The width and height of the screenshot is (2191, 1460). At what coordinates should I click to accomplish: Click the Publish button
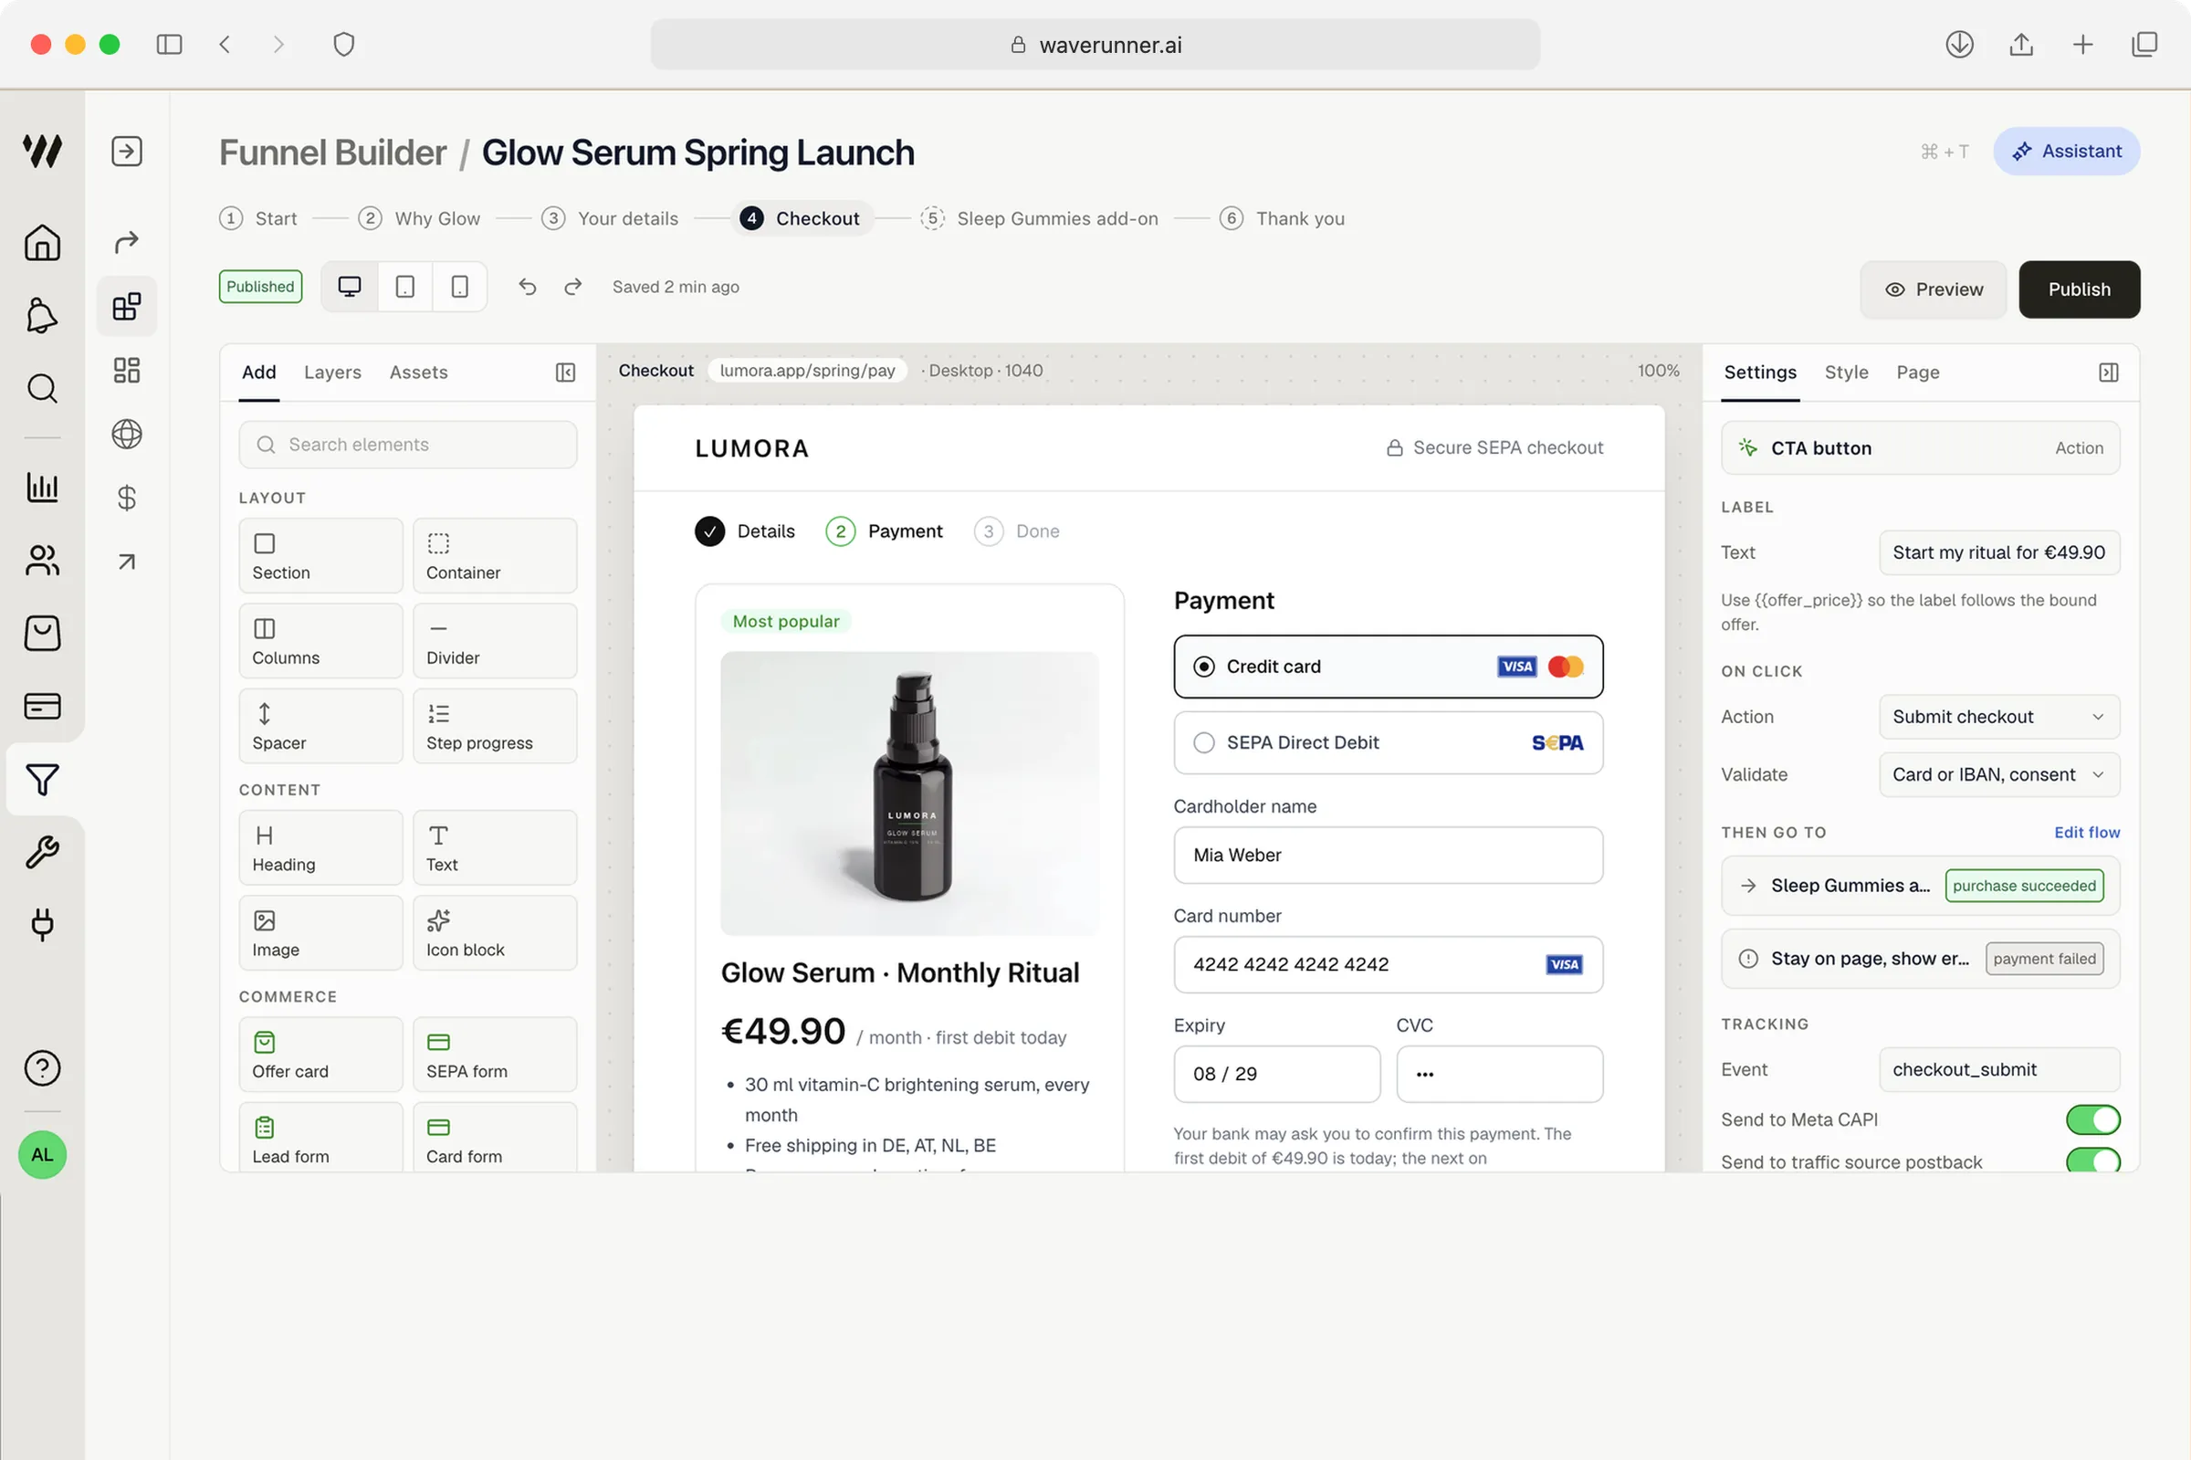coord(2079,289)
